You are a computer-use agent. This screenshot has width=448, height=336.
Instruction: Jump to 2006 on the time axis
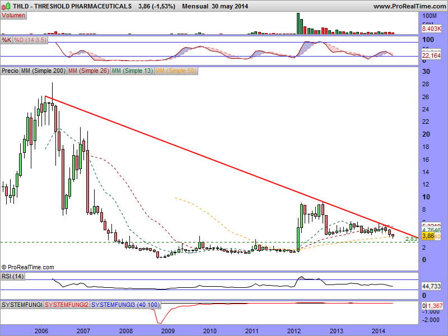click(x=41, y=331)
